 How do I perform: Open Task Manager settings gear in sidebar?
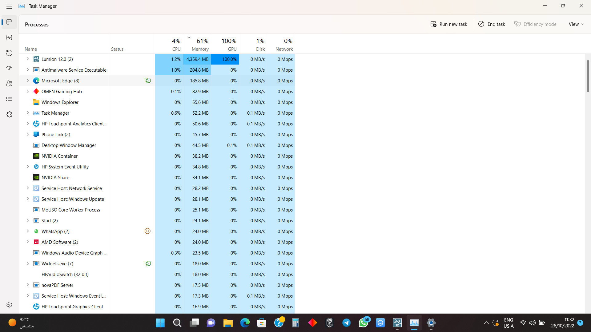click(x=9, y=304)
